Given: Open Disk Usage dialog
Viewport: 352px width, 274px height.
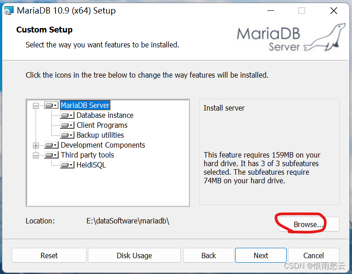Looking at the screenshot, I should (134, 255).
